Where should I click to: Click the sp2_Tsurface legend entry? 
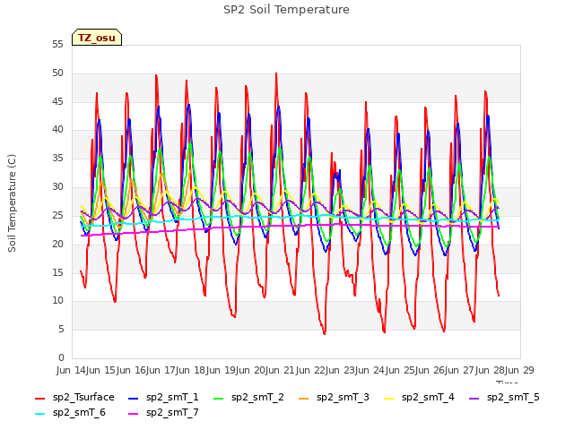74,397
